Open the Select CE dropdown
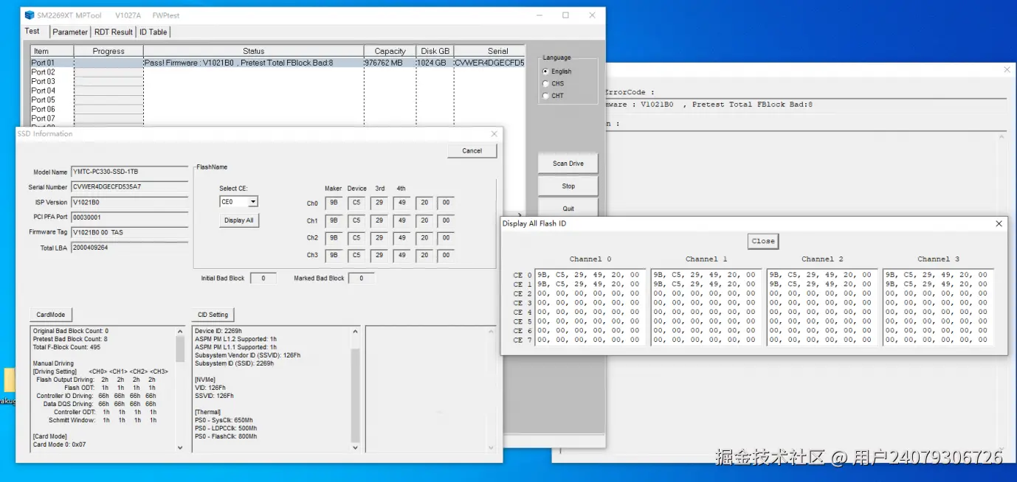 253,202
